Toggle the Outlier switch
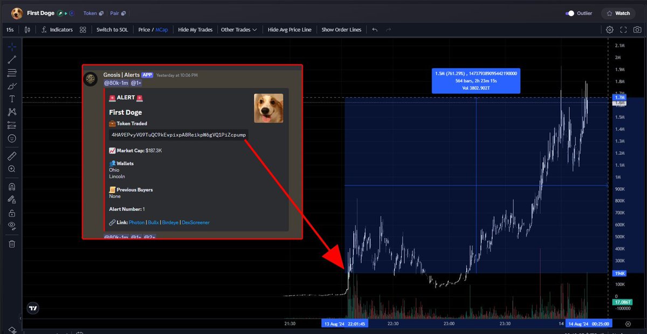 pyautogui.click(x=570, y=13)
